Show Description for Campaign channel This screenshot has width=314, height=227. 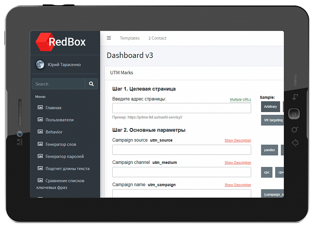point(237,163)
